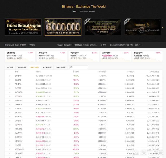Viewport: 166px width, 158px height.
Task: Toggle favorite star for ETH/BTC row
Action: [10, 76]
